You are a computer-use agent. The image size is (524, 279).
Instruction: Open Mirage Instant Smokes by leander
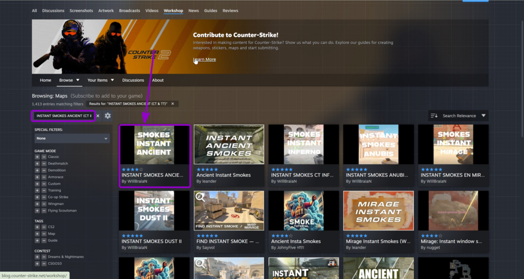coord(378,222)
